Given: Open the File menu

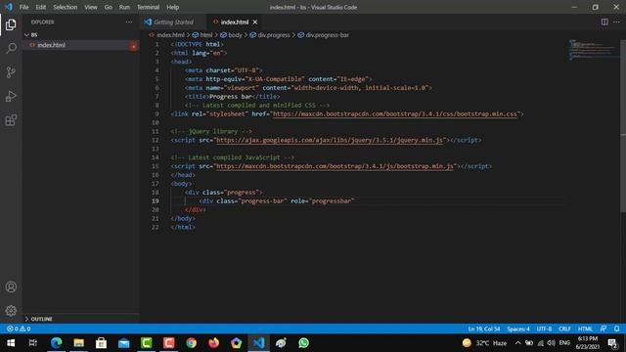Looking at the screenshot, I should 23,7.
